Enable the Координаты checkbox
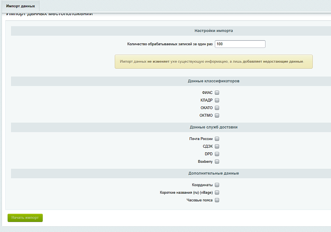This screenshot has width=331, height=232. click(x=217, y=185)
